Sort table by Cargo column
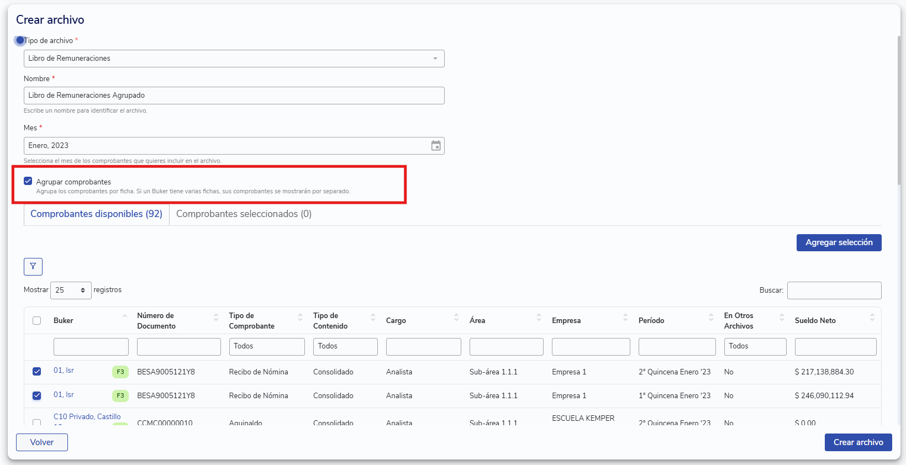 coord(456,317)
